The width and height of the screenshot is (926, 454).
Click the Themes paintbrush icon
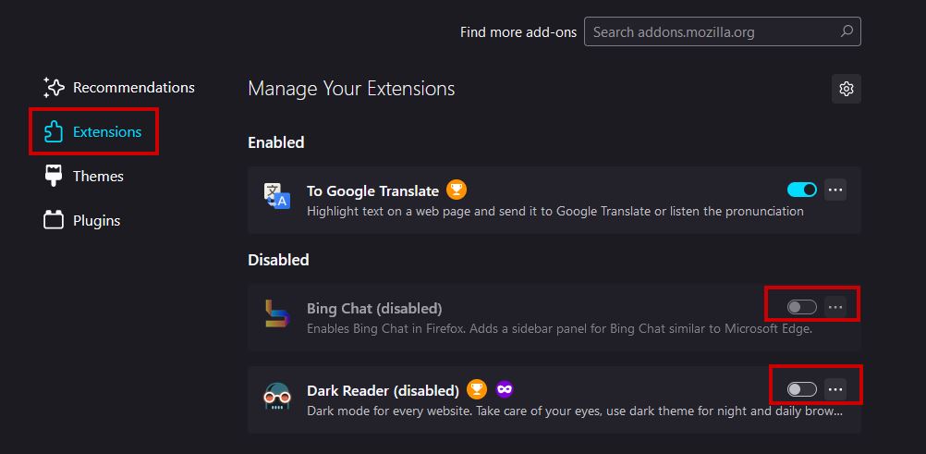click(x=55, y=176)
